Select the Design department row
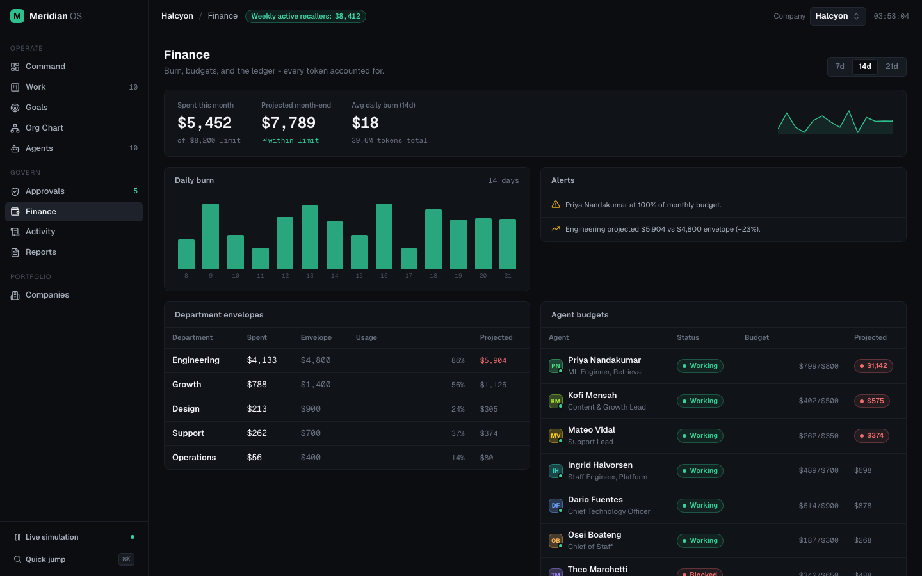Viewport: 922px width, 576px height. 347,410
